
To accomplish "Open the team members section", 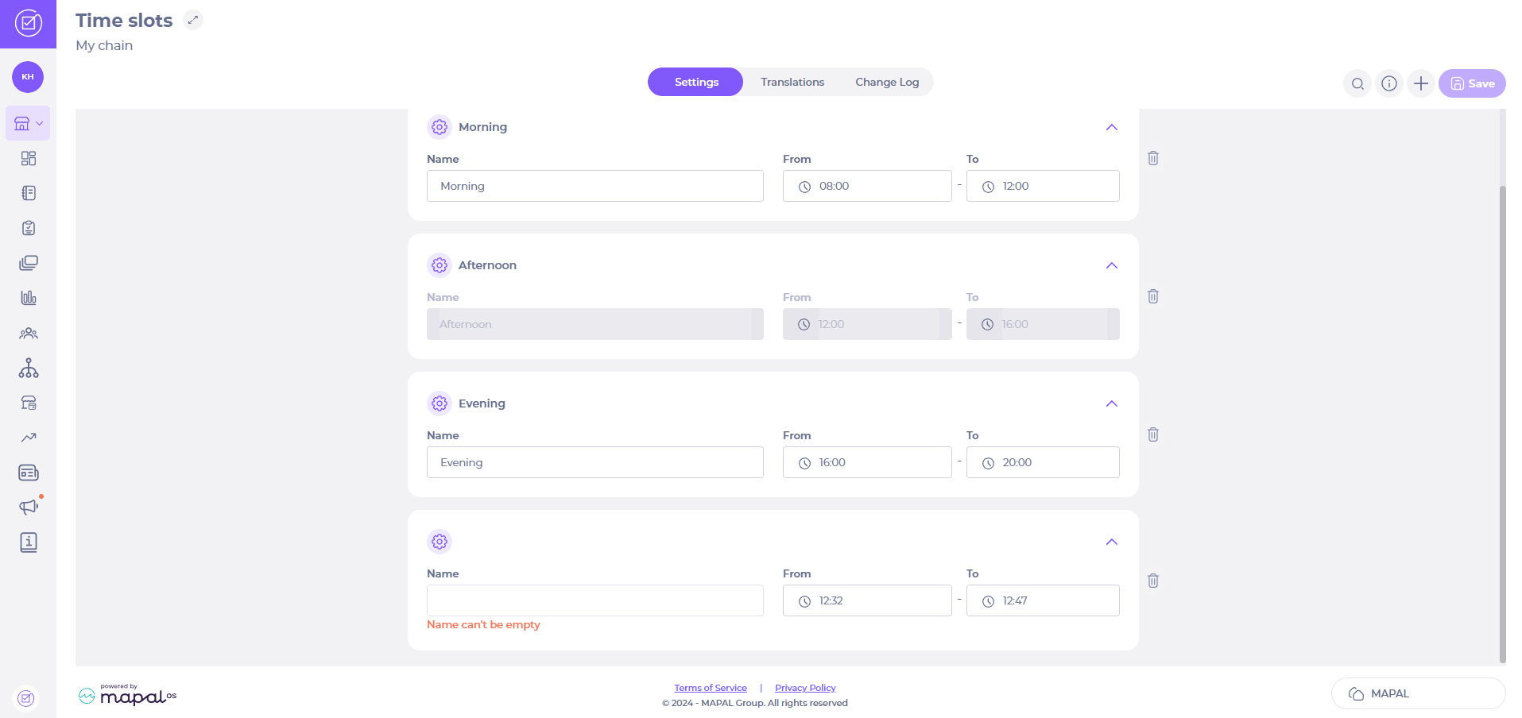I will pos(28,333).
